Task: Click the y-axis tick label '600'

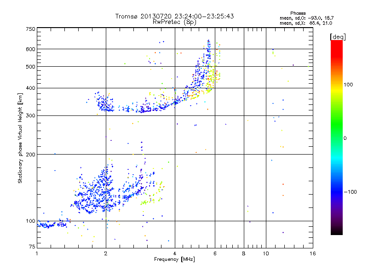Action: (31, 49)
